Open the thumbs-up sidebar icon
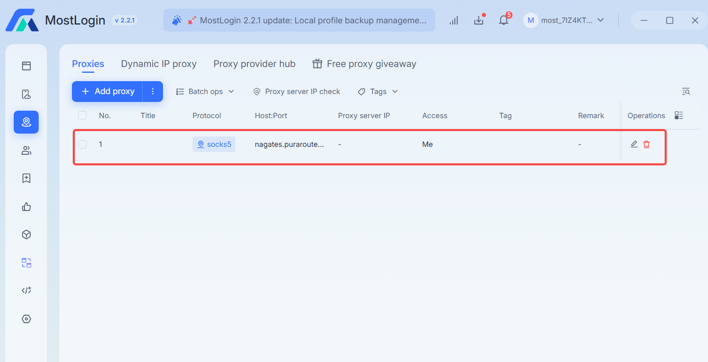The width and height of the screenshot is (708, 362). coord(26,206)
